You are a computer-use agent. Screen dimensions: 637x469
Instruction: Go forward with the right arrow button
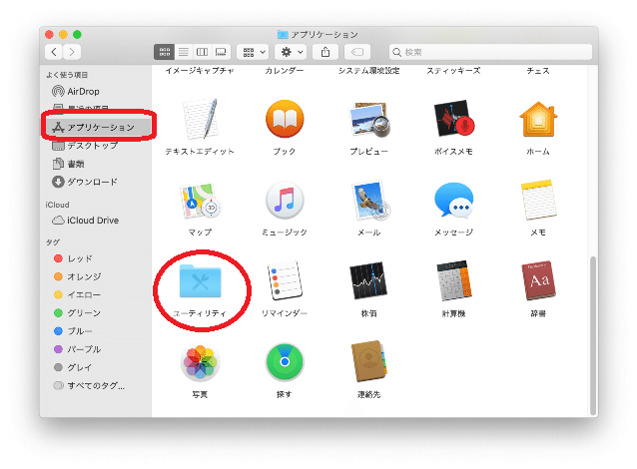tap(72, 52)
